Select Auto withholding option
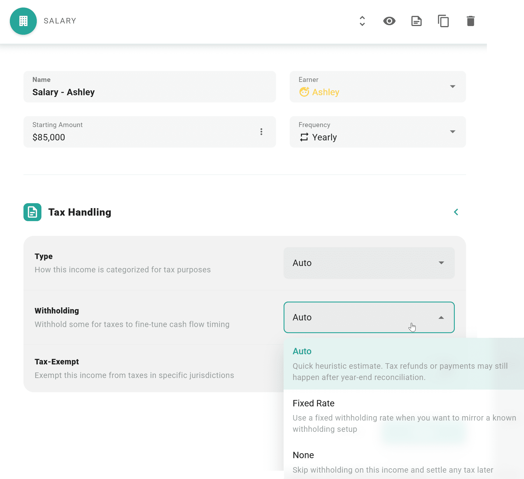524x479 pixels. coord(404,364)
